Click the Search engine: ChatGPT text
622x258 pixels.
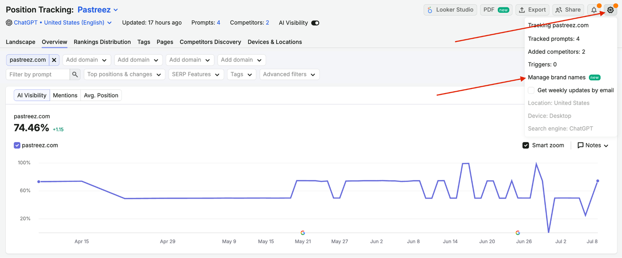pos(561,129)
